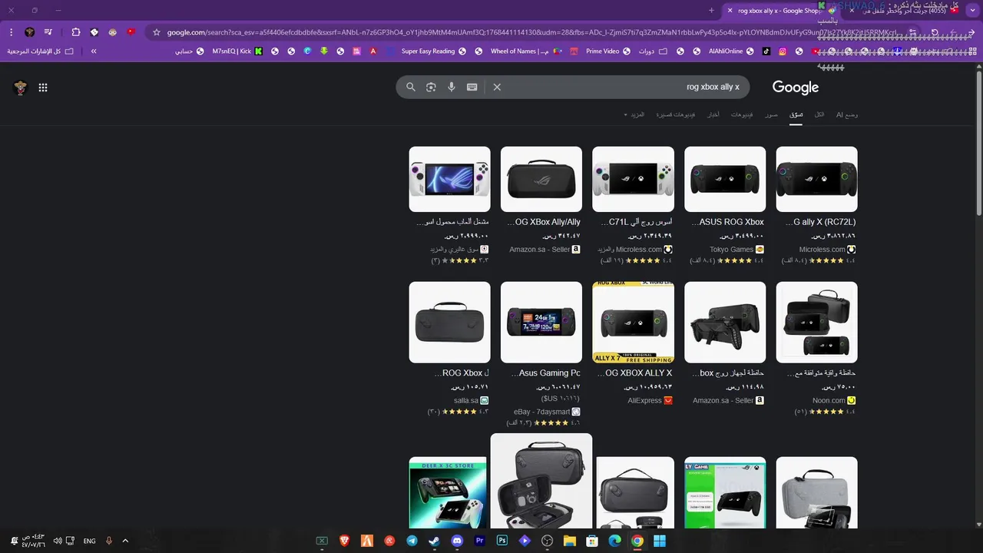Switch to Short videos tab (فيديوهات قصيرة)

(676, 114)
